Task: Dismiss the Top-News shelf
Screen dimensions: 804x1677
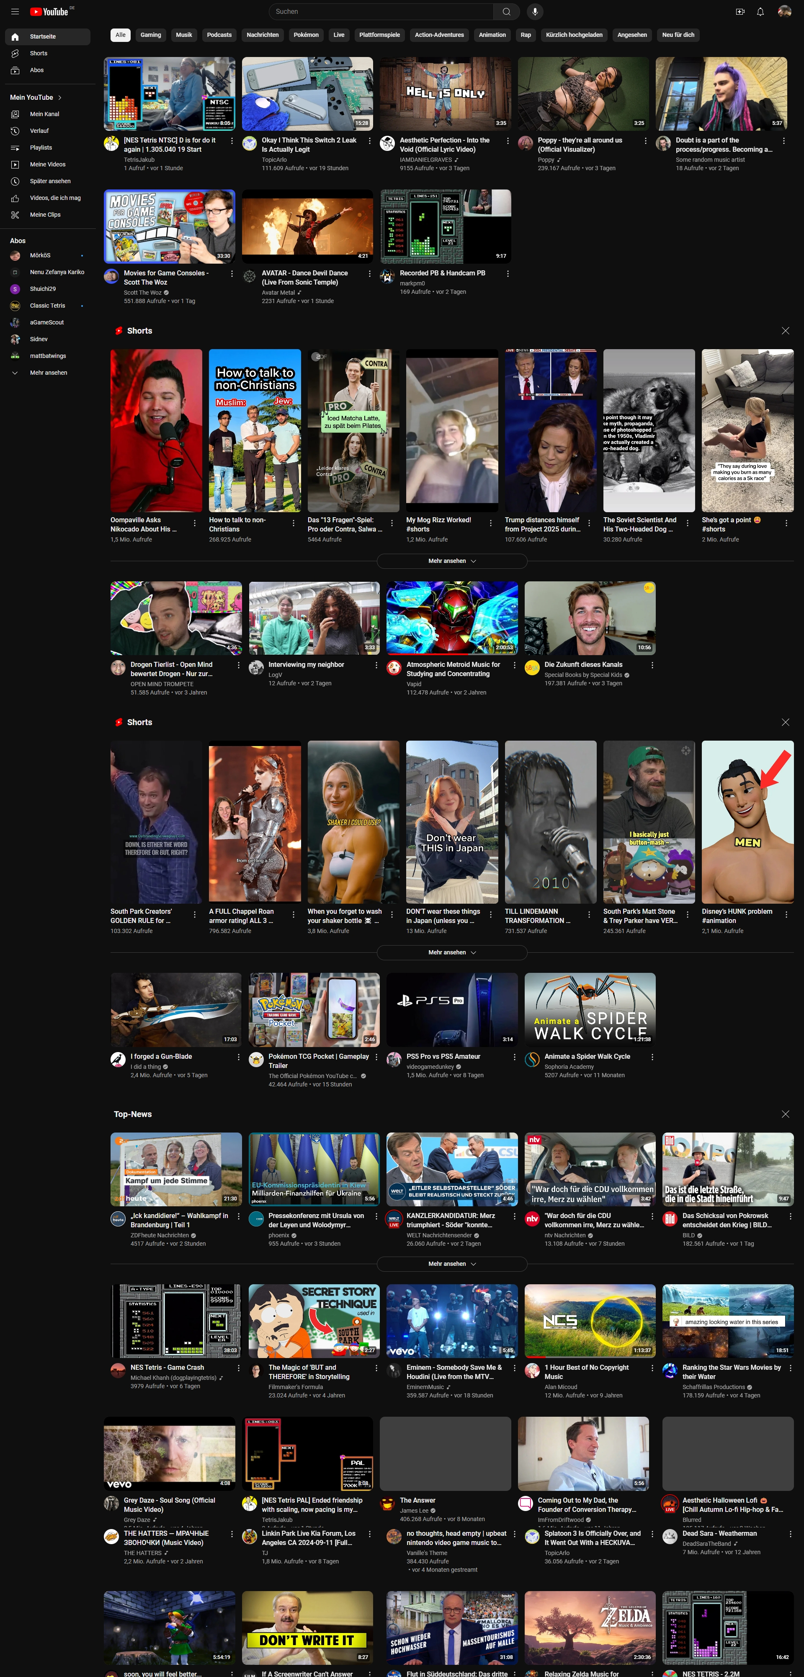Action: click(x=785, y=1114)
